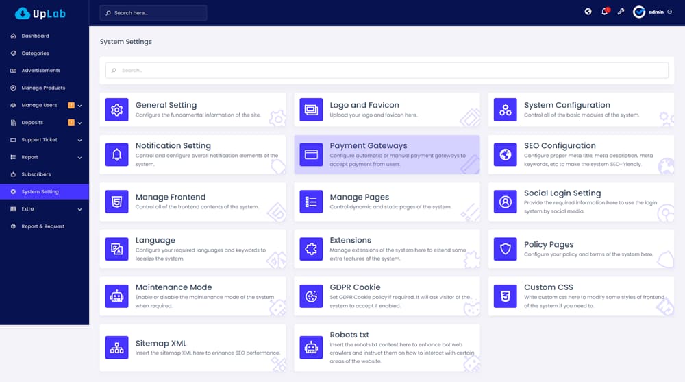Open the SEO Configuration card title

click(x=560, y=145)
